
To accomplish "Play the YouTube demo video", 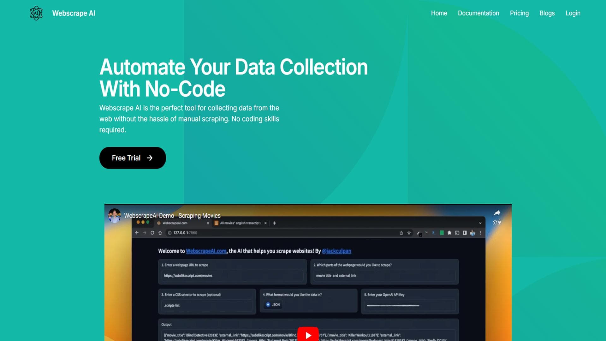I will click(x=308, y=335).
